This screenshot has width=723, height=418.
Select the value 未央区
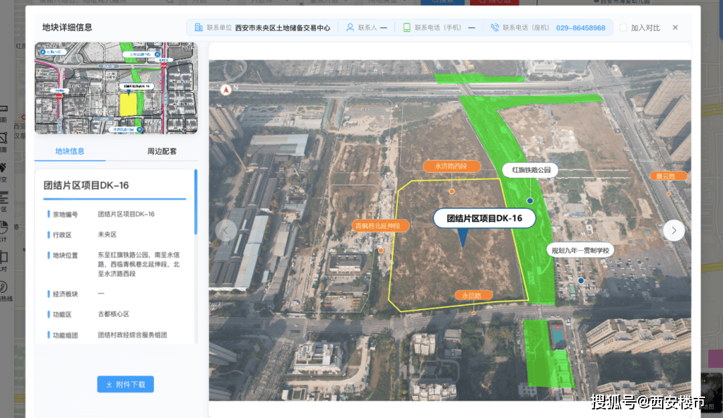pyautogui.click(x=107, y=235)
